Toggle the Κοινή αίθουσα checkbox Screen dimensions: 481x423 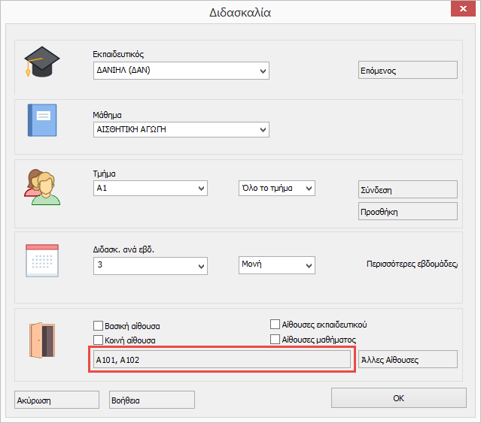point(98,340)
